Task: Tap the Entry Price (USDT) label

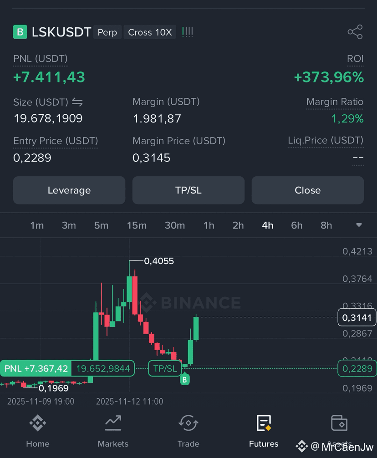Action: 56,141
